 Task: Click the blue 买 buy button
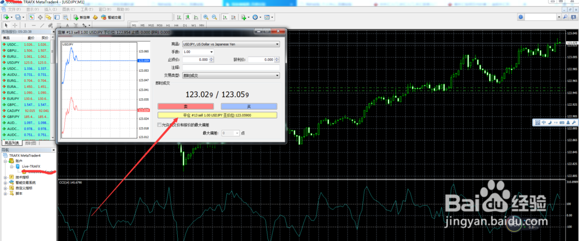pos(249,106)
